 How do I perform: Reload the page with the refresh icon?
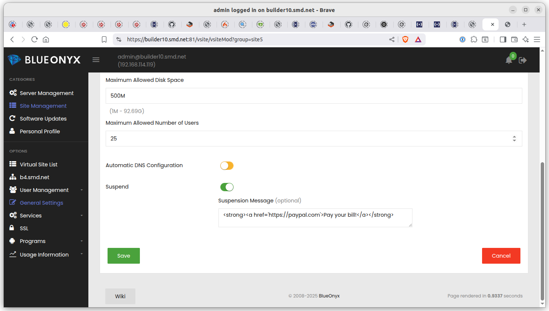click(x=35, y=39)
